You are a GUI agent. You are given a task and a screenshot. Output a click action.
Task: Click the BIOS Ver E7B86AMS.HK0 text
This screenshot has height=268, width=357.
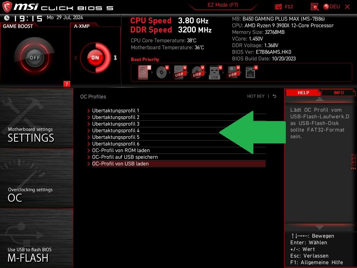coord(262,52)
